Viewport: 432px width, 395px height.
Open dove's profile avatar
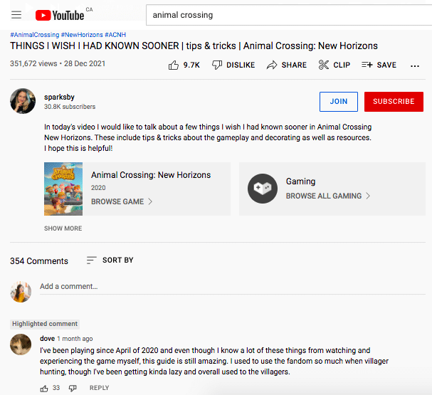click(21, 344)
